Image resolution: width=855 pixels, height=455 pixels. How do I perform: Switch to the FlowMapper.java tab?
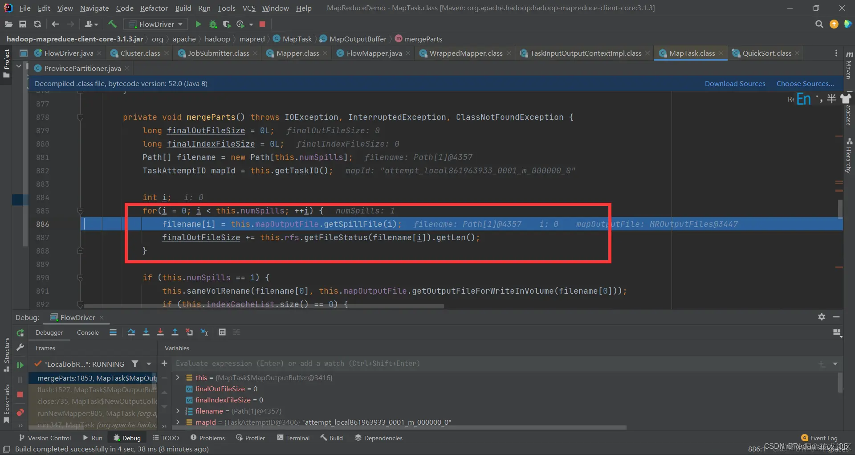pyautogui.click(x=374, y=53)
